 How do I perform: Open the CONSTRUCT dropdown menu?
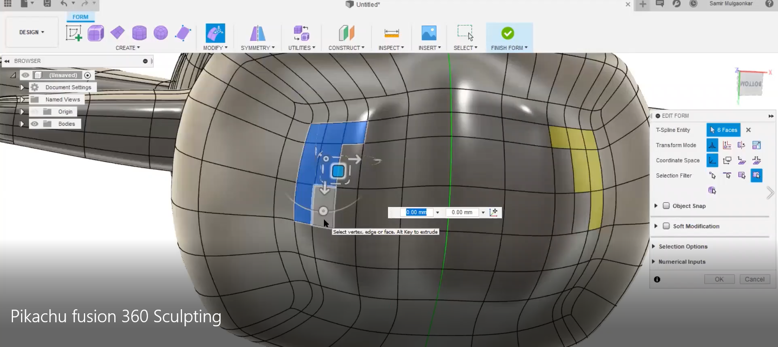tap(347, 48)
